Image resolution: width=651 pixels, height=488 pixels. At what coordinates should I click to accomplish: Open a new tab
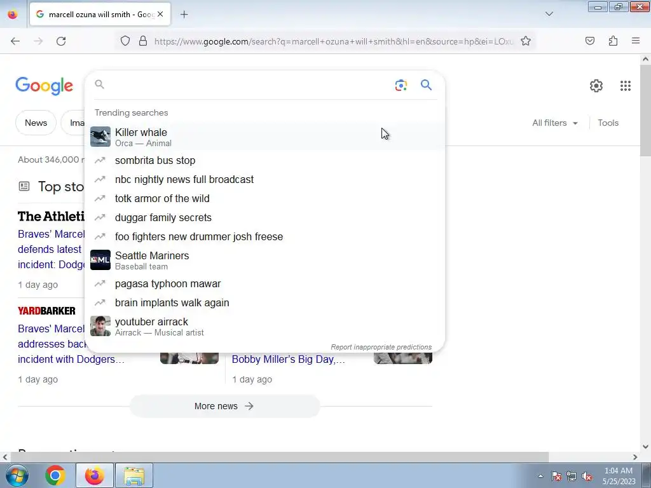click(x=184, y=15)
